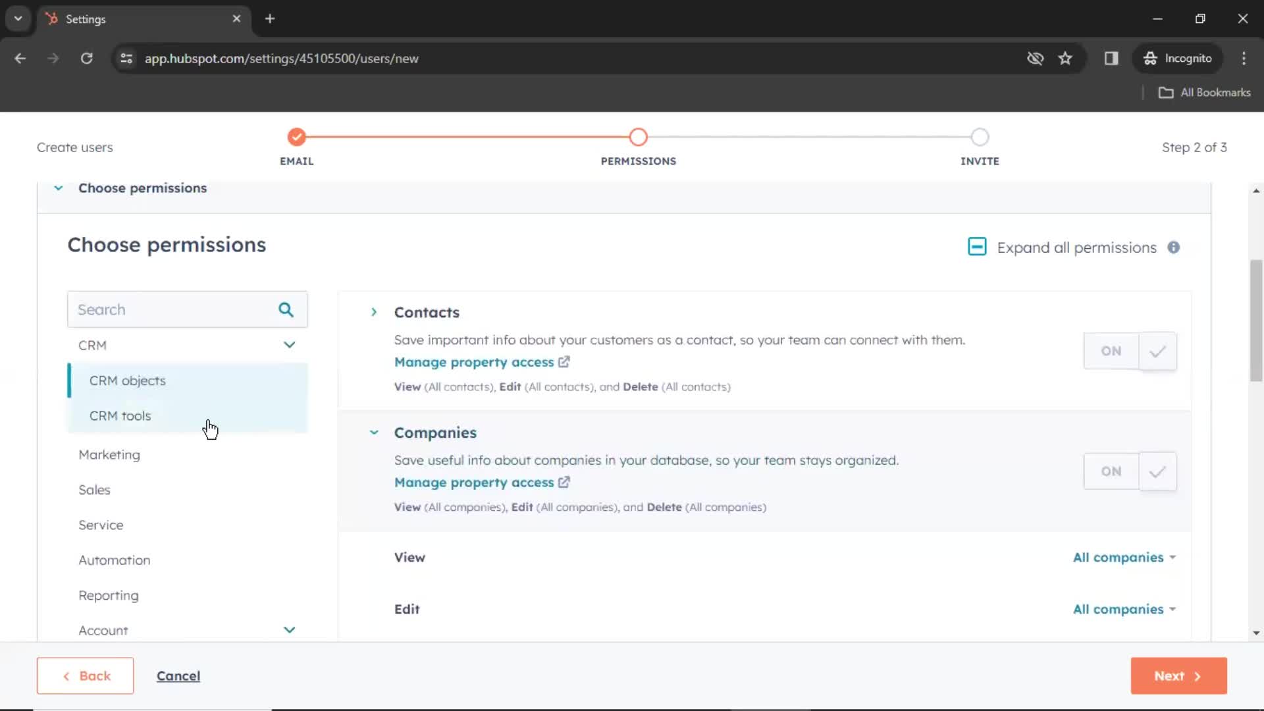Image resolution: width=1264 pixels, height=711 pixels.
Task: Click the search magnifier icon in permissions
Action: coord(286,309)
